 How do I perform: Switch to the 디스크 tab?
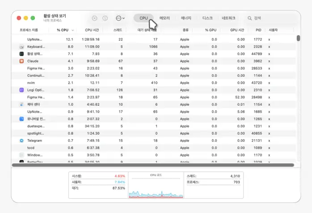pos(207,18)
